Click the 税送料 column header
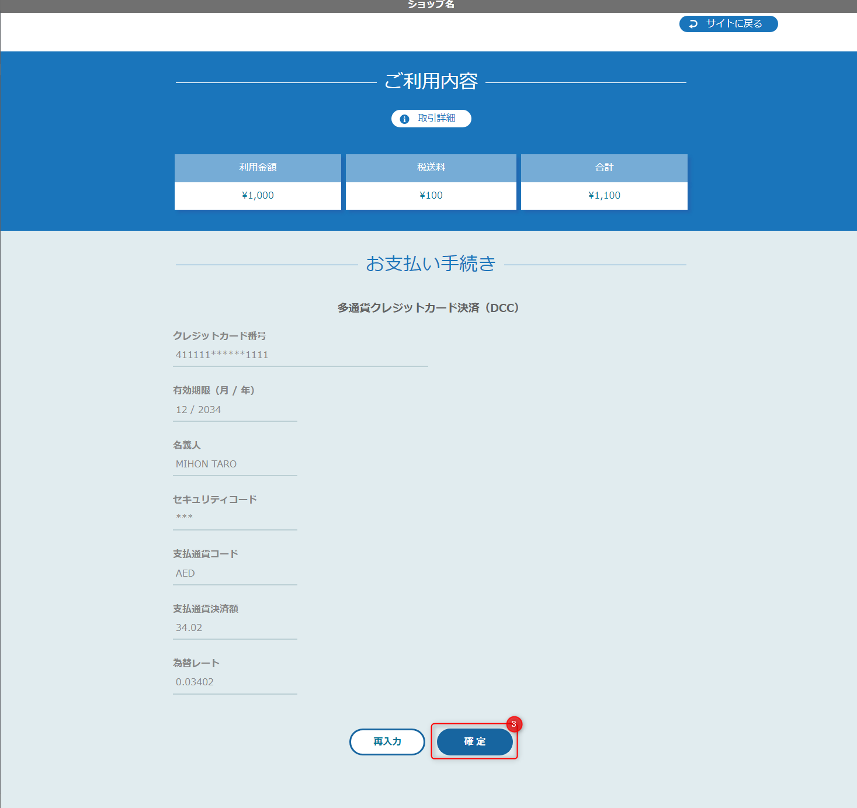This screenshot has height=808, width=857. [x=431, y=168]
